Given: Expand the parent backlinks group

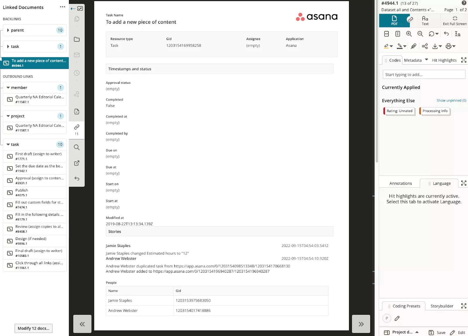Looking at the screenshot, I should 8,30.
